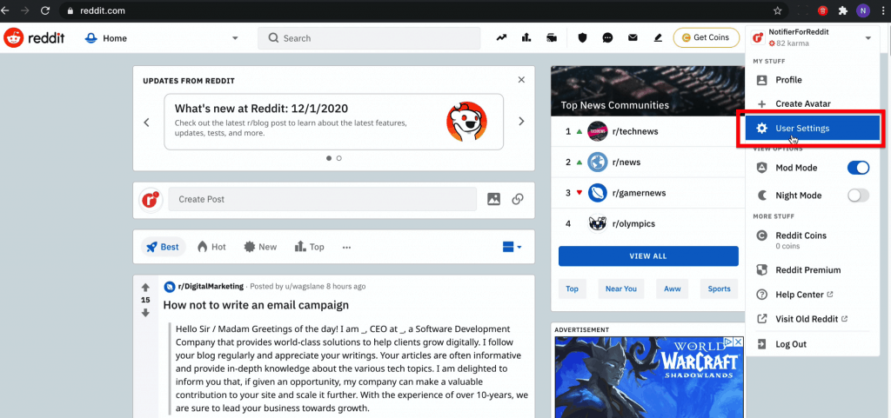The width and height of the screenshot is (891, 418).
Task: Open the card view layout dropdown
Action: click(x=512, y=247)
